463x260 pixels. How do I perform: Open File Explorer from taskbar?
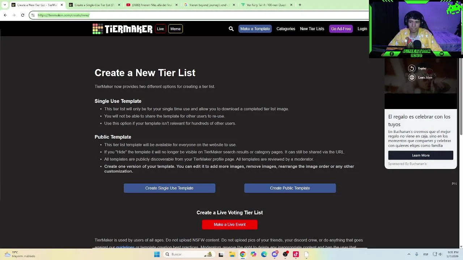point(232,254)
